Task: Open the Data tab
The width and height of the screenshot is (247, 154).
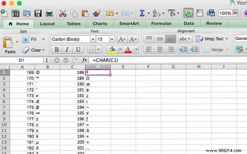Action: [189, 24]
